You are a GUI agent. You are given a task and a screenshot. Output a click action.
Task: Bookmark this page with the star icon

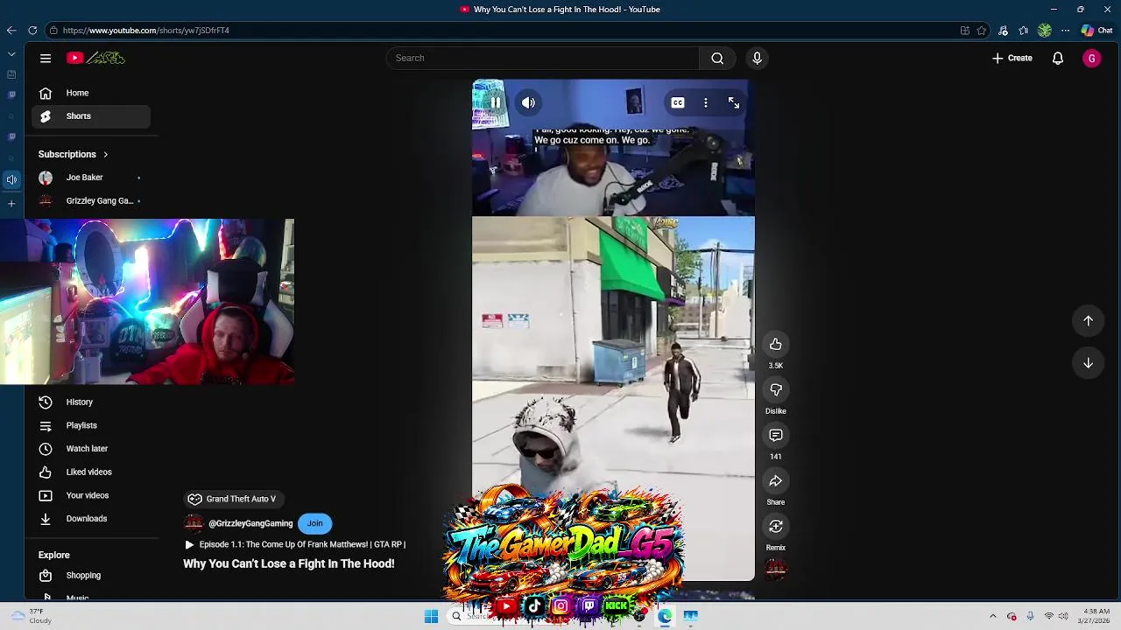pos(982,31)
